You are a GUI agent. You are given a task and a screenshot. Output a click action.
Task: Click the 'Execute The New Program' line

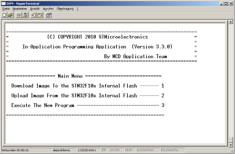click(88, 106)
